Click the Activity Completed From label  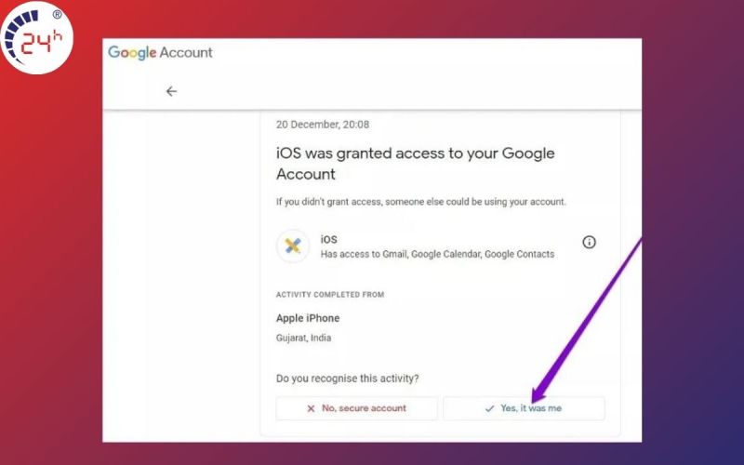pos(330,295)
